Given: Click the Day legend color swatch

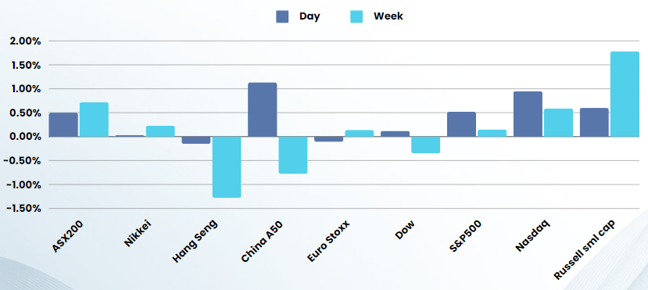Looking at the screenshot, I should [x=282, y=16].
